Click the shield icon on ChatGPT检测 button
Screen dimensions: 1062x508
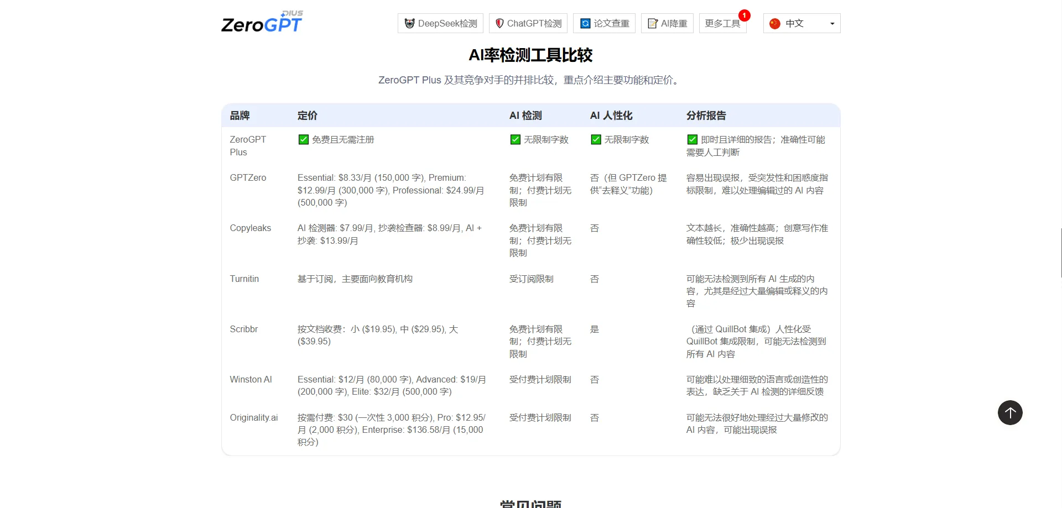(x=499, y=23)
